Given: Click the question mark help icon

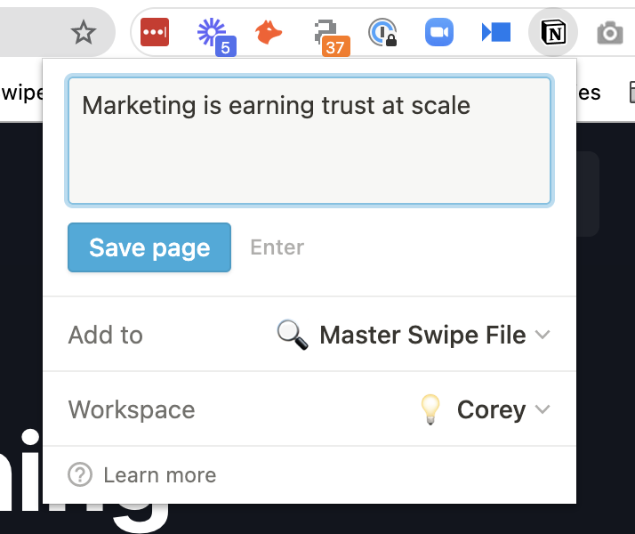Looking at the screenshot, I should click(80, 475).
